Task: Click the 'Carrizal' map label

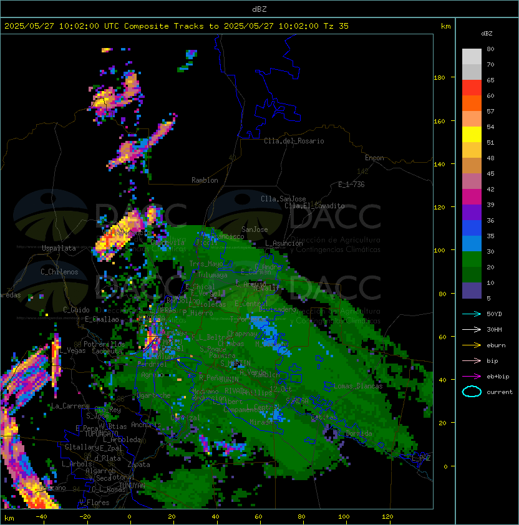Action: click(x=185, y=418)
